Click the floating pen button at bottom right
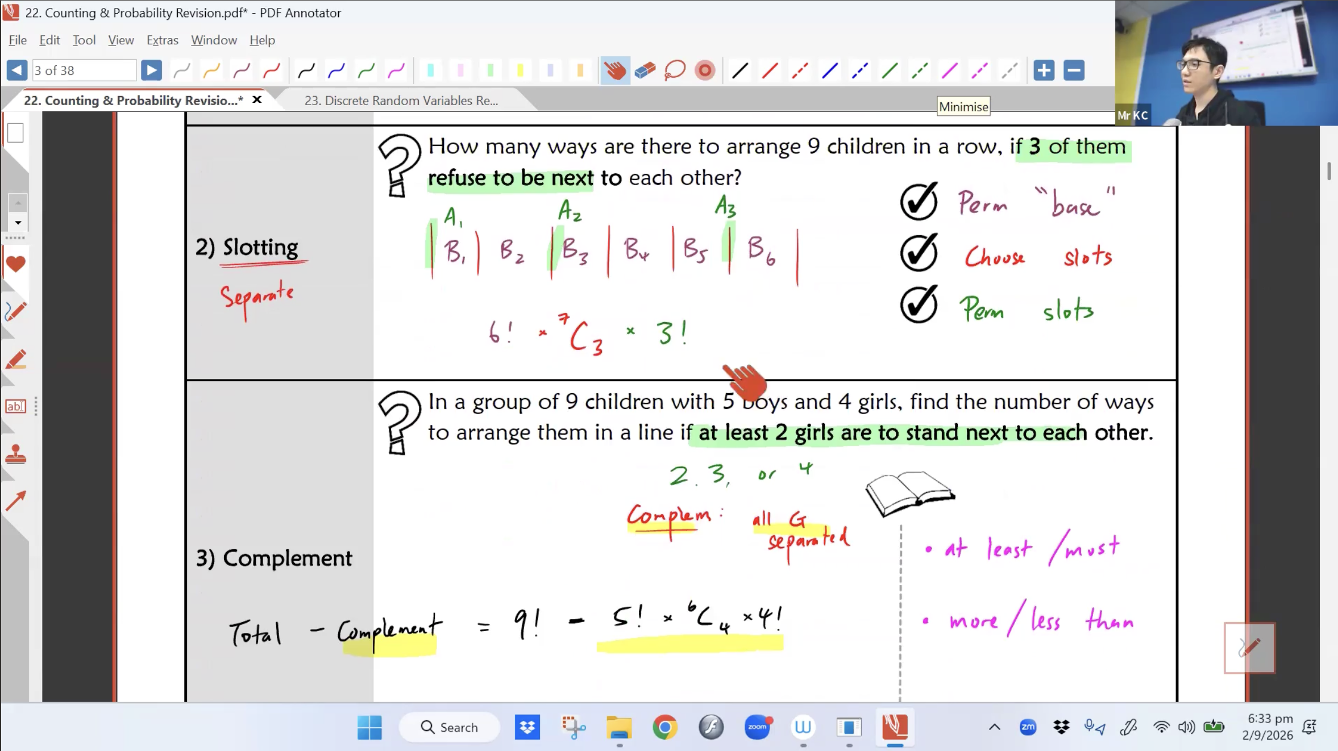1338x751 pixels. coord(1249,648)
